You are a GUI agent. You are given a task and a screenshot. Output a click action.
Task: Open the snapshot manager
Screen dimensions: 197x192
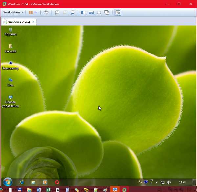click(73, 12)
